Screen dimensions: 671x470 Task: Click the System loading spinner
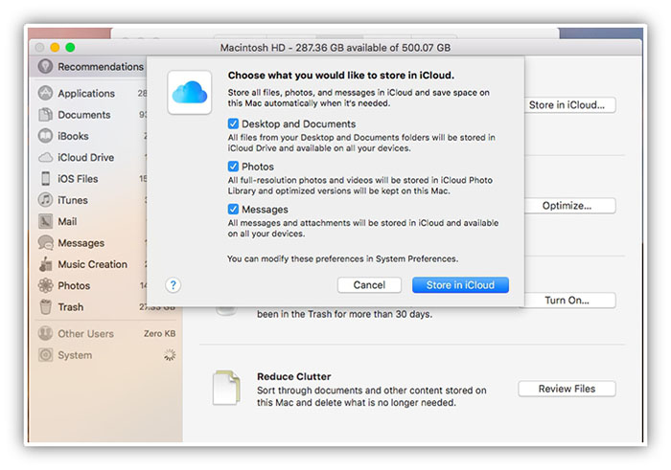pos(170,354)
